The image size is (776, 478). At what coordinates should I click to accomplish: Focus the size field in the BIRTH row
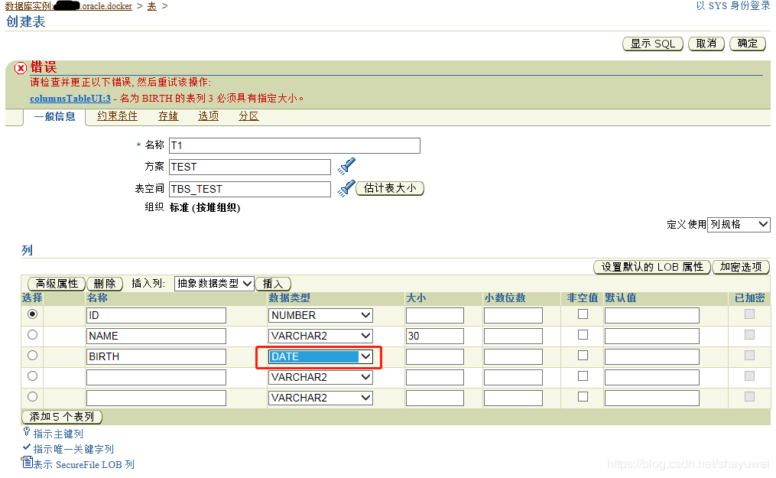tap(435, 356)
